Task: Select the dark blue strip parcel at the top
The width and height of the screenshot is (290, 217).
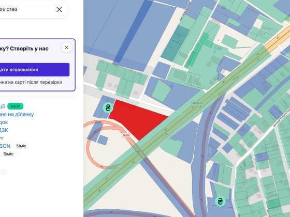Action: pos(132,32)
